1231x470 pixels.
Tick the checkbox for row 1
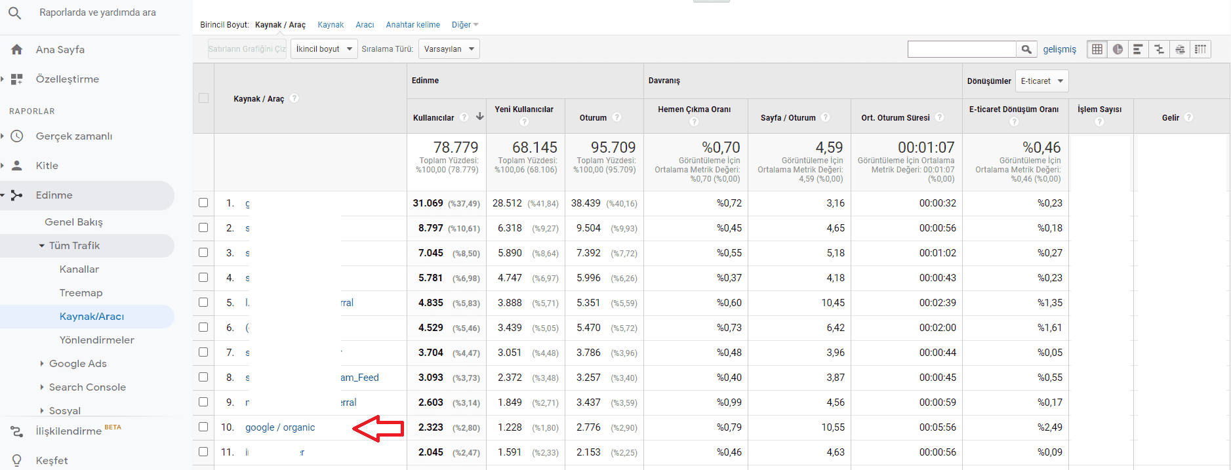click(x=203, y=203)
